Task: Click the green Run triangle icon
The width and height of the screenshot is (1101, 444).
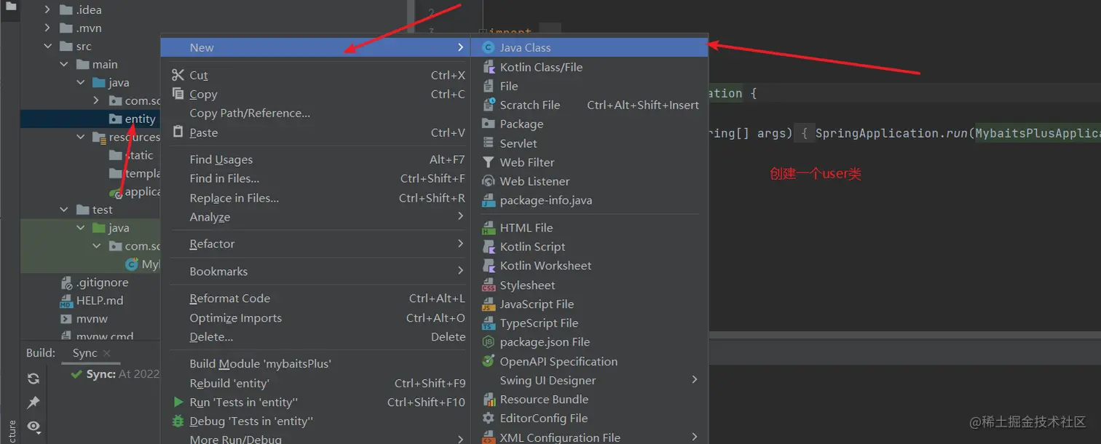Action: [x=178, y=402]
